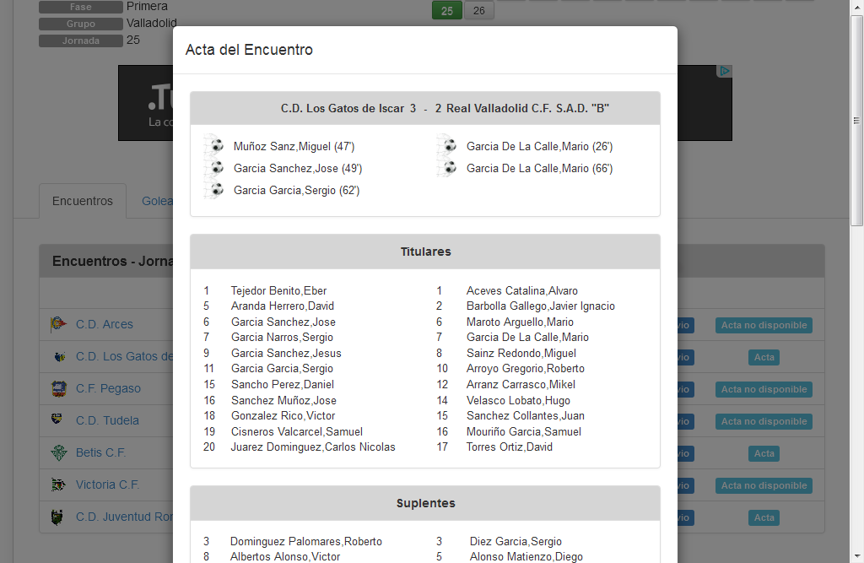Screen dimensions: 864x563
Task: Click the C.F. Pegaso team crest
Action: (x=58, y=388)
